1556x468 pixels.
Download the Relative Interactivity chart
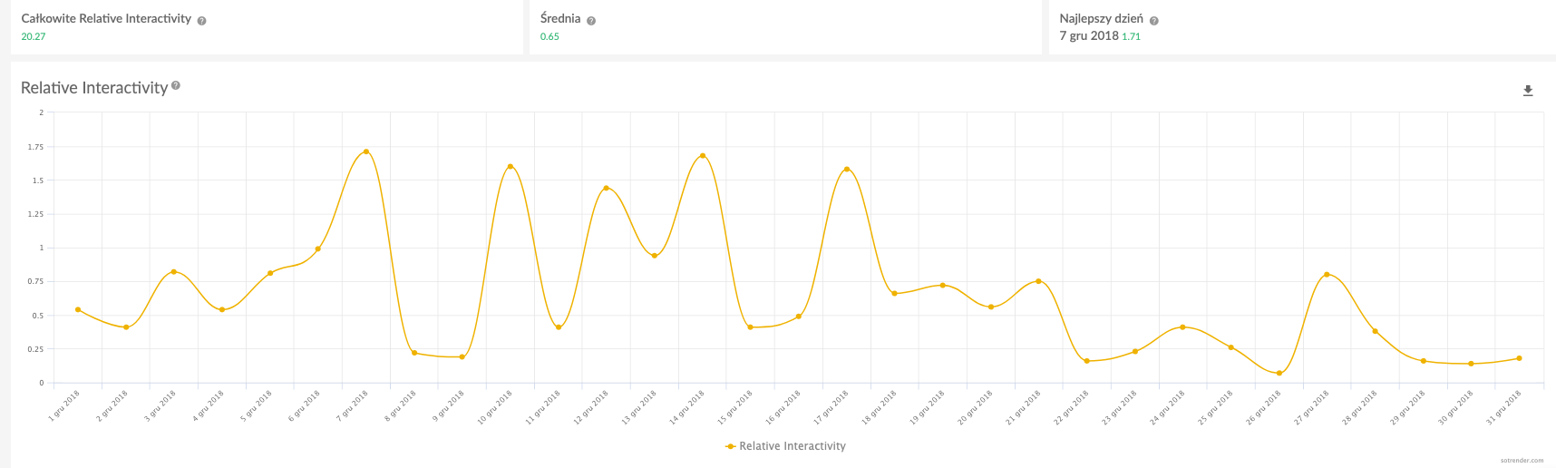click(x=1528, y=91)
